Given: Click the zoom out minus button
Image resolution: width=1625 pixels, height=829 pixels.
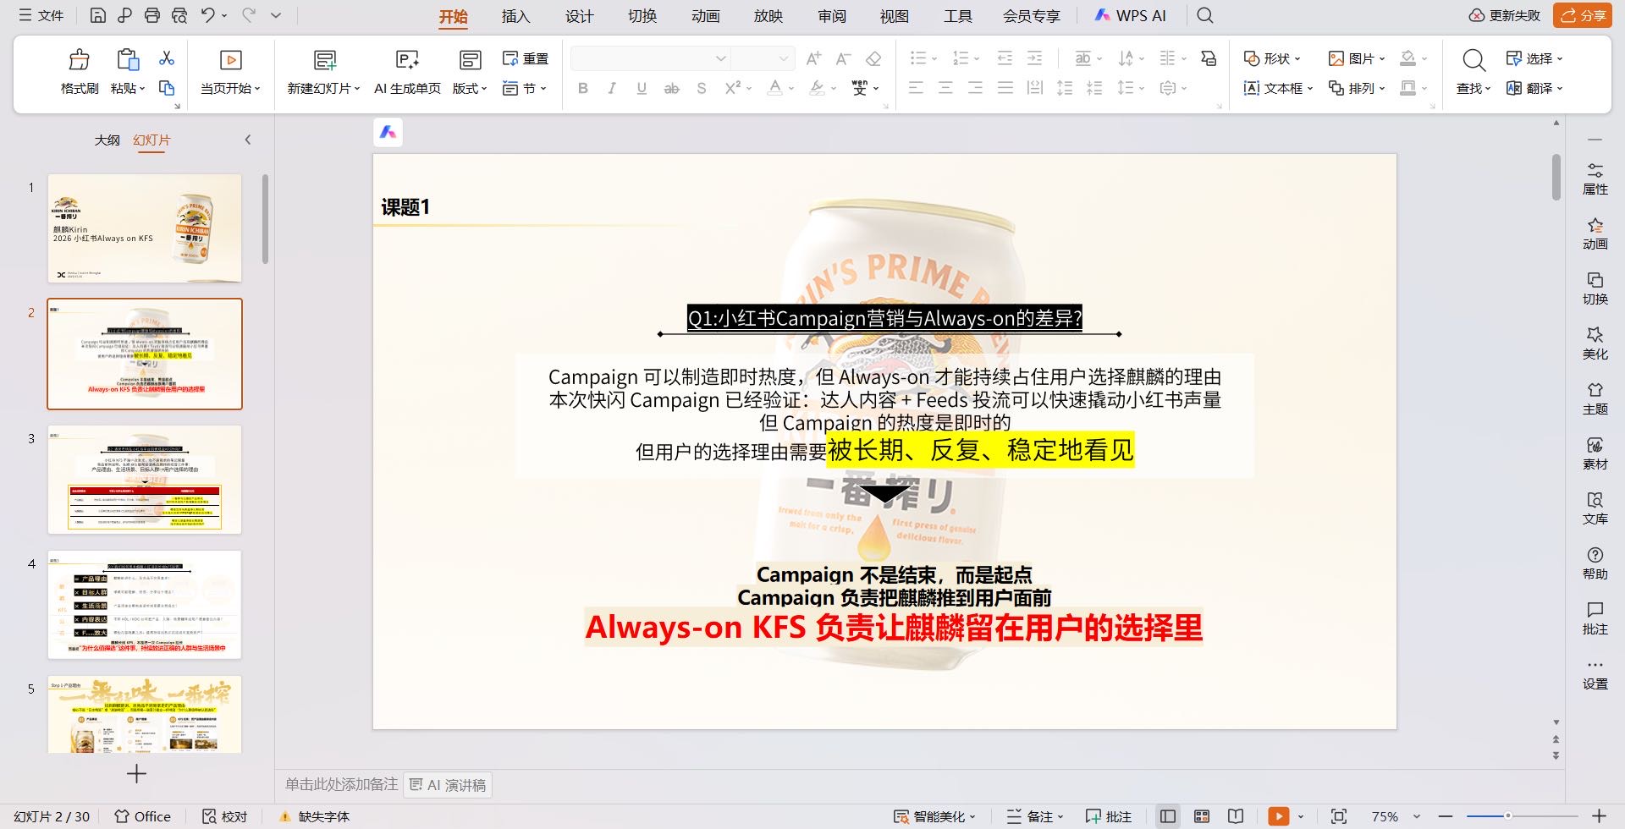Looking at the screenshot, I should click(1446, 816).
